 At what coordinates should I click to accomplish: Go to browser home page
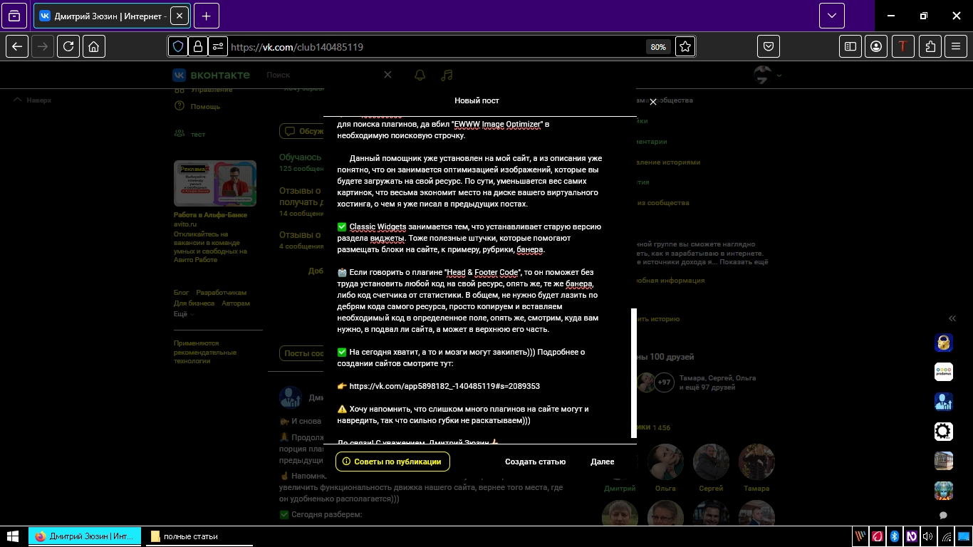coord(94,47)
